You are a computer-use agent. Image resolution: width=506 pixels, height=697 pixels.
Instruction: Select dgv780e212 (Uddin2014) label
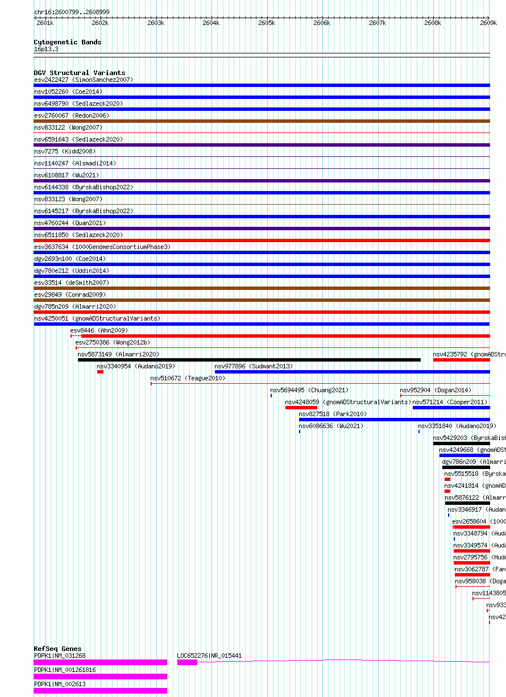pos(72,271)
